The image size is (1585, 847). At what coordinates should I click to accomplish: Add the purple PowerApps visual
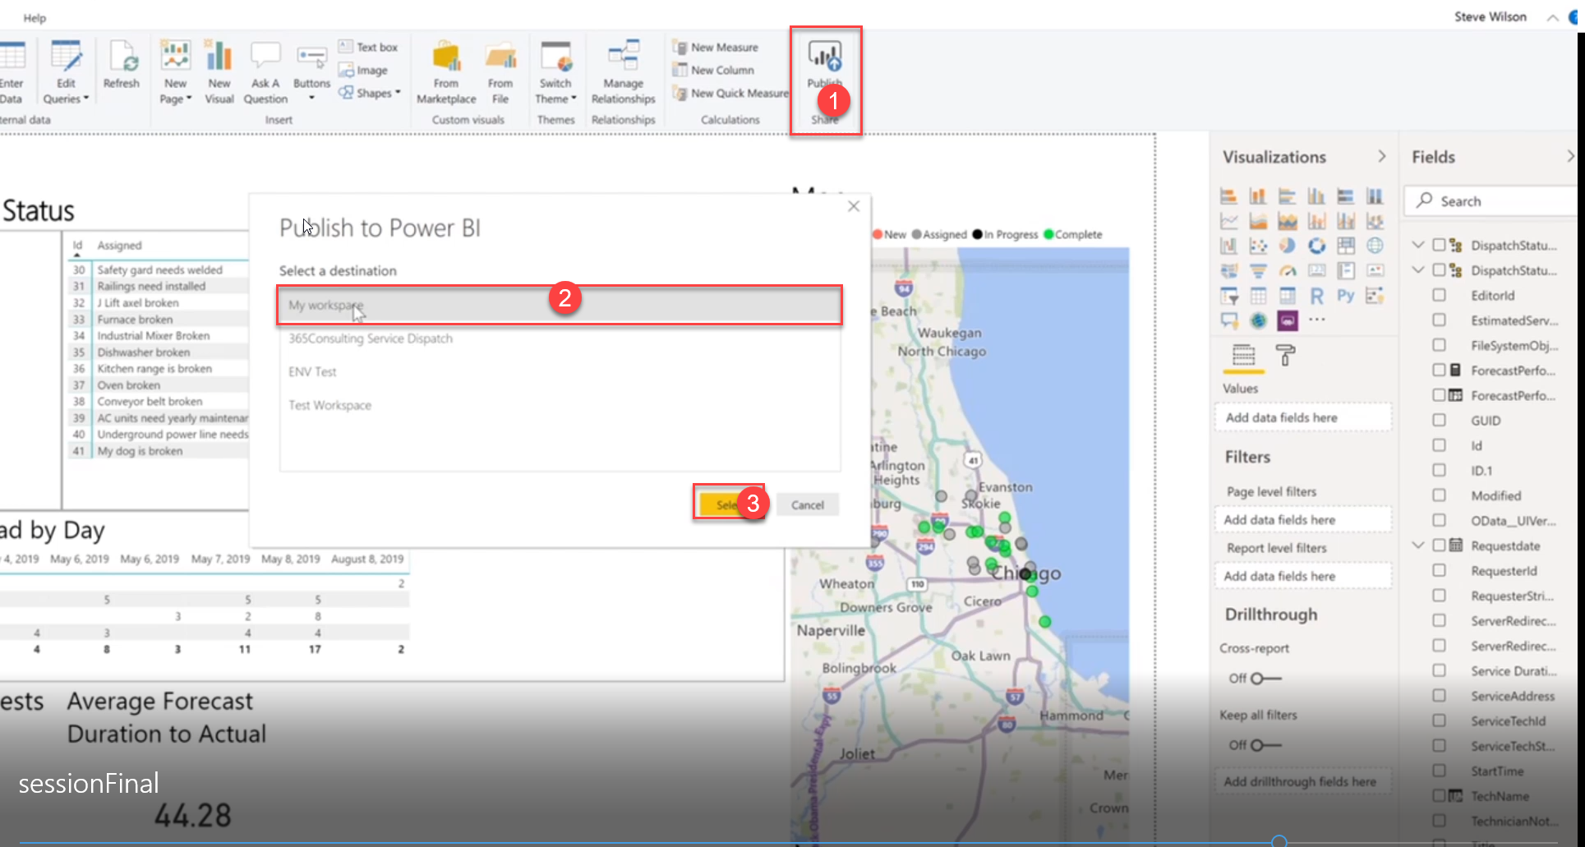(x=1288, y=320)
